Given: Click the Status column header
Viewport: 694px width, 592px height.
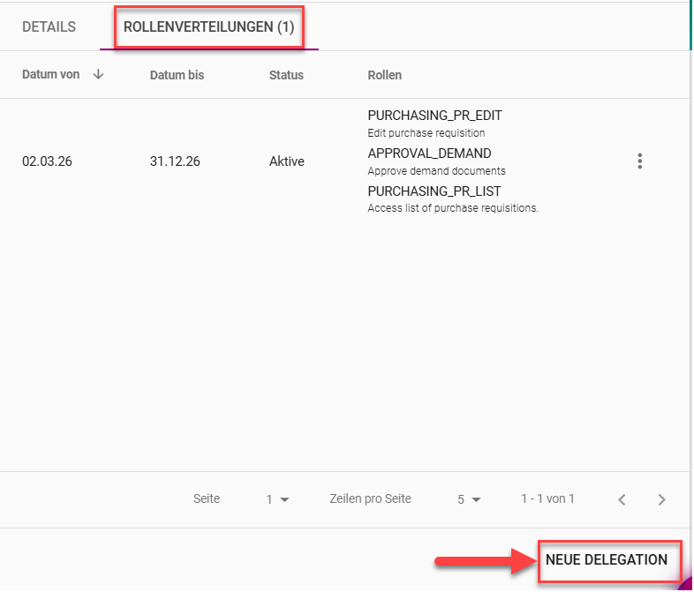Looking at the screenshot, I should (x=286, y=75).
